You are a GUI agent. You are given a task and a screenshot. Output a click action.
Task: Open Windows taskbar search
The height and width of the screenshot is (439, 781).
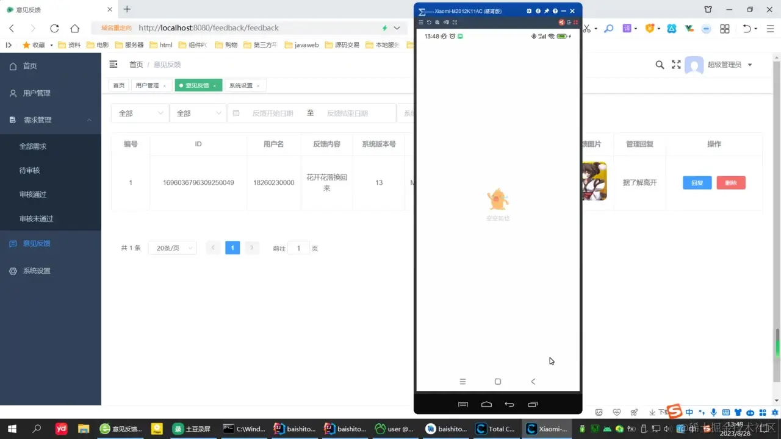[37, 429]
